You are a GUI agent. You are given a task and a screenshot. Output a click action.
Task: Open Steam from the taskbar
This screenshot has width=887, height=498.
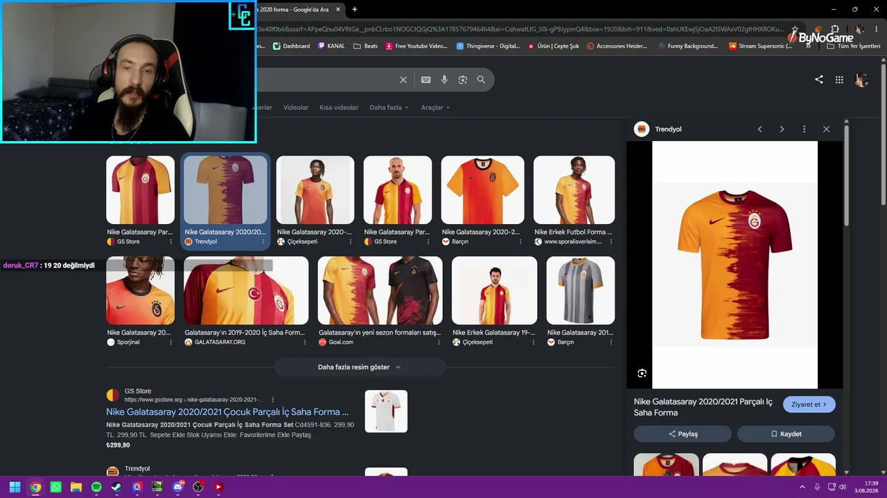[x=116, y=487]
